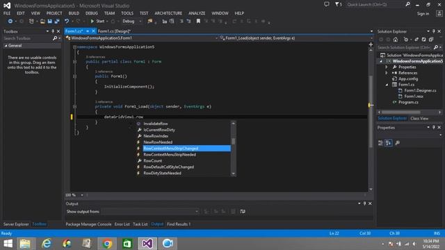Collapse the General group in Toolbox
The image size is (445, 250).
pyautogui.click(x=6, y=46)
